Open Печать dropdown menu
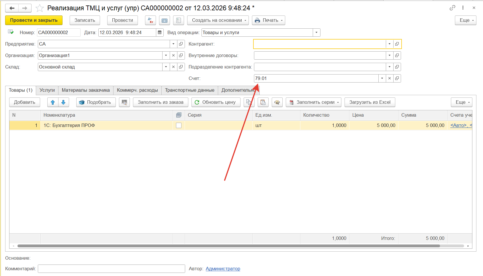 tap(269, 20)
